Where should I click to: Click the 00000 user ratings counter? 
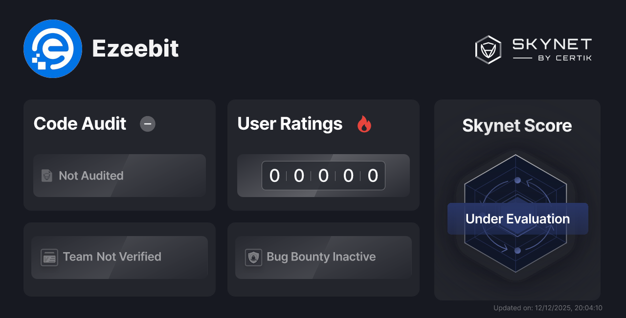[x=323, y=176]
